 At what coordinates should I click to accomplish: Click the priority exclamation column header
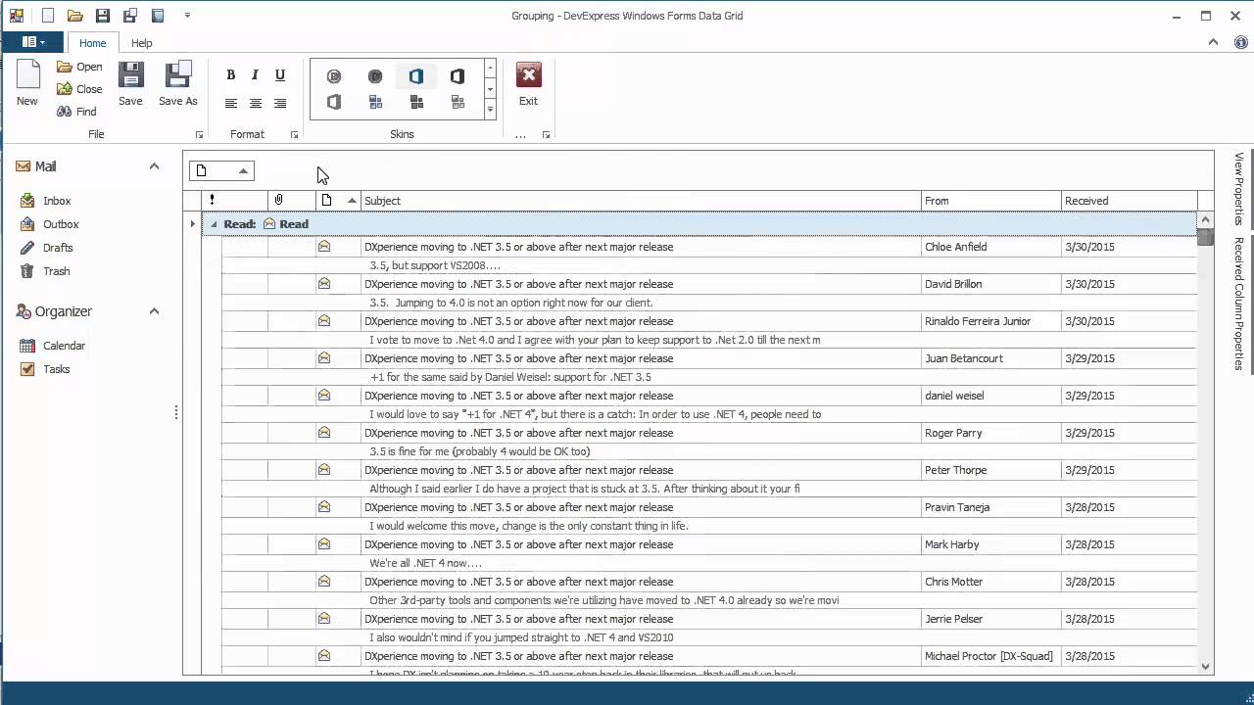(235, 201)
